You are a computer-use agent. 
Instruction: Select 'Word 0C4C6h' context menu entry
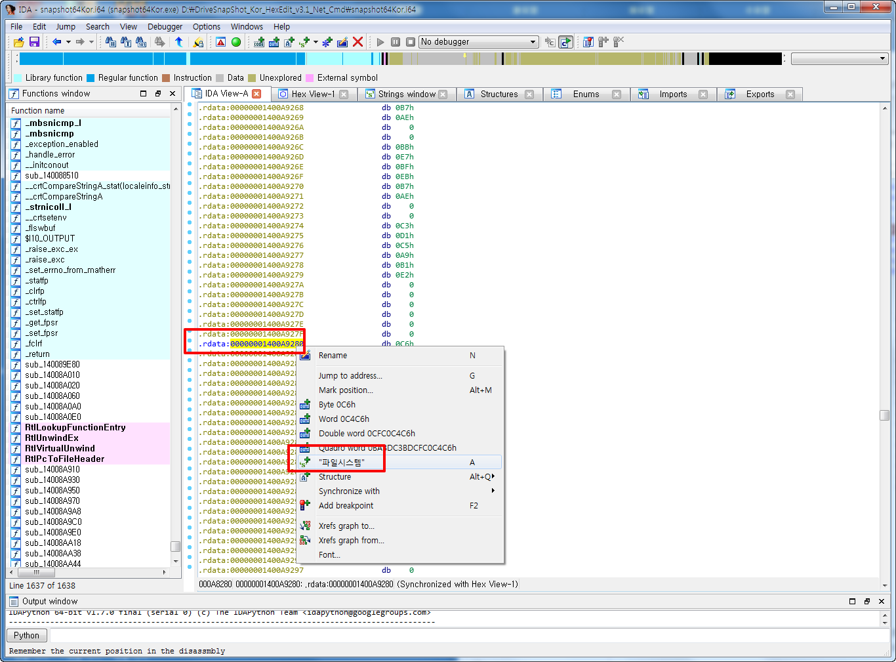tap(400, 419)
